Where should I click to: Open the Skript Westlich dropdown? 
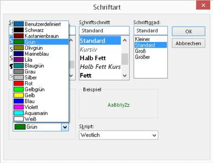pyautogui.click(x=154, y=135)
